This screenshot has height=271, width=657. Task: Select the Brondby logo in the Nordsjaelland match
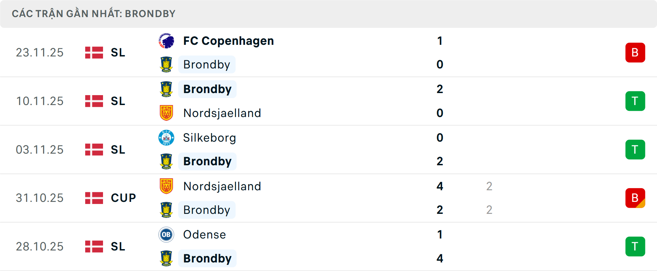(167, 89)
